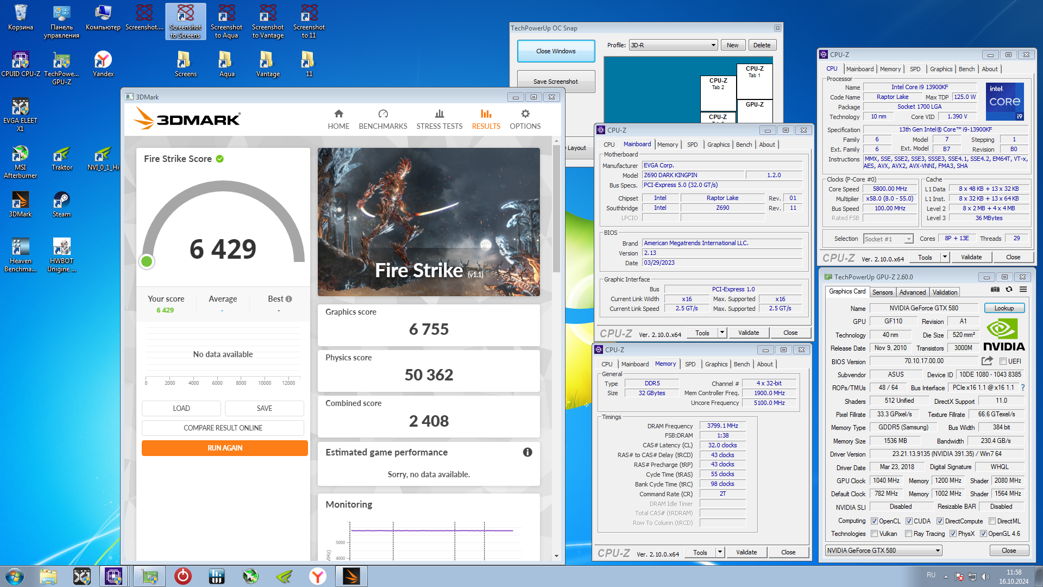Click Bus Interface question mark in GPU-Z
The height and width of the screenshot is (587, 1043).
click(x=1023, y=388)
